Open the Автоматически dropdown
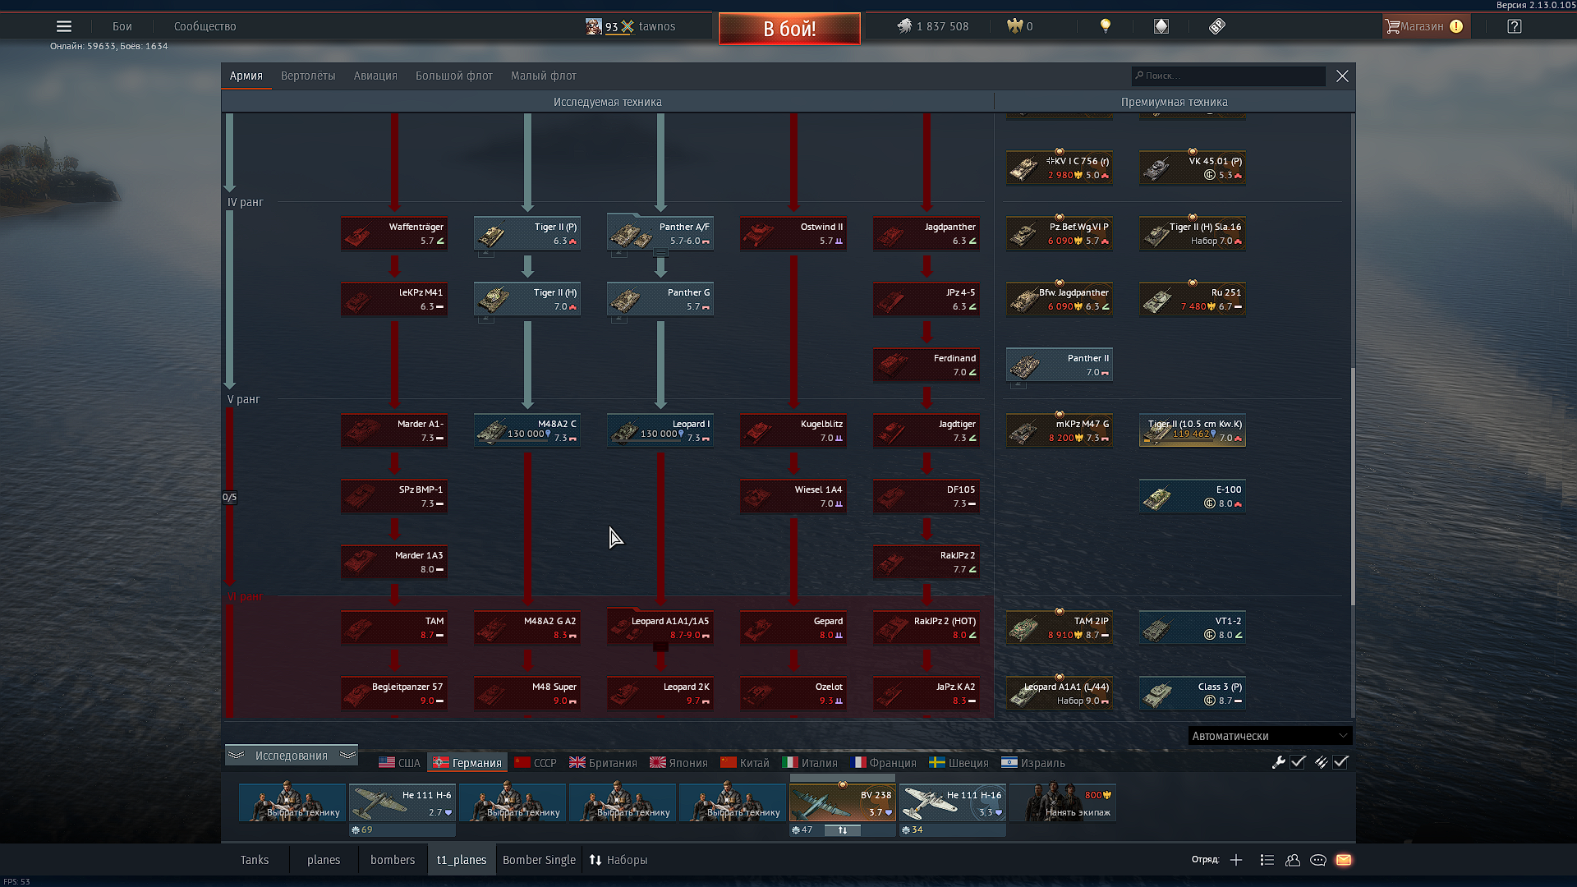Image resolution: width=1577 pixels, height=887 pixels. tap(1270, 736)
